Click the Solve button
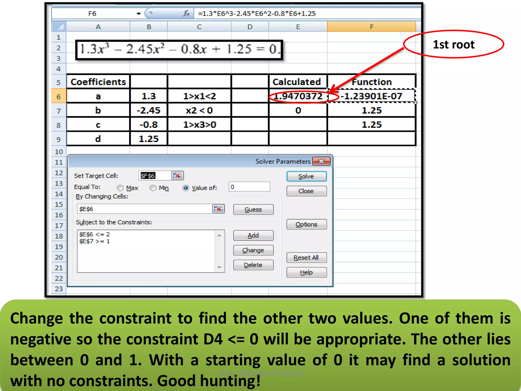 coord(307,176)
